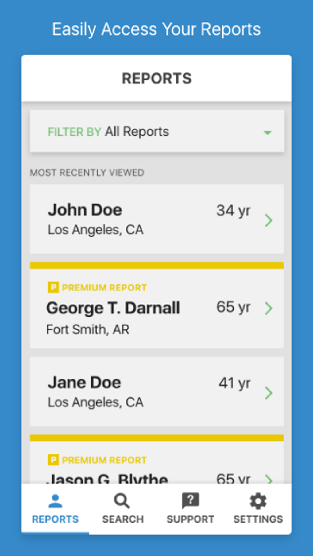
Task: Click Premium badge icon above George T. Darnall
Action: tap(53, 287)
